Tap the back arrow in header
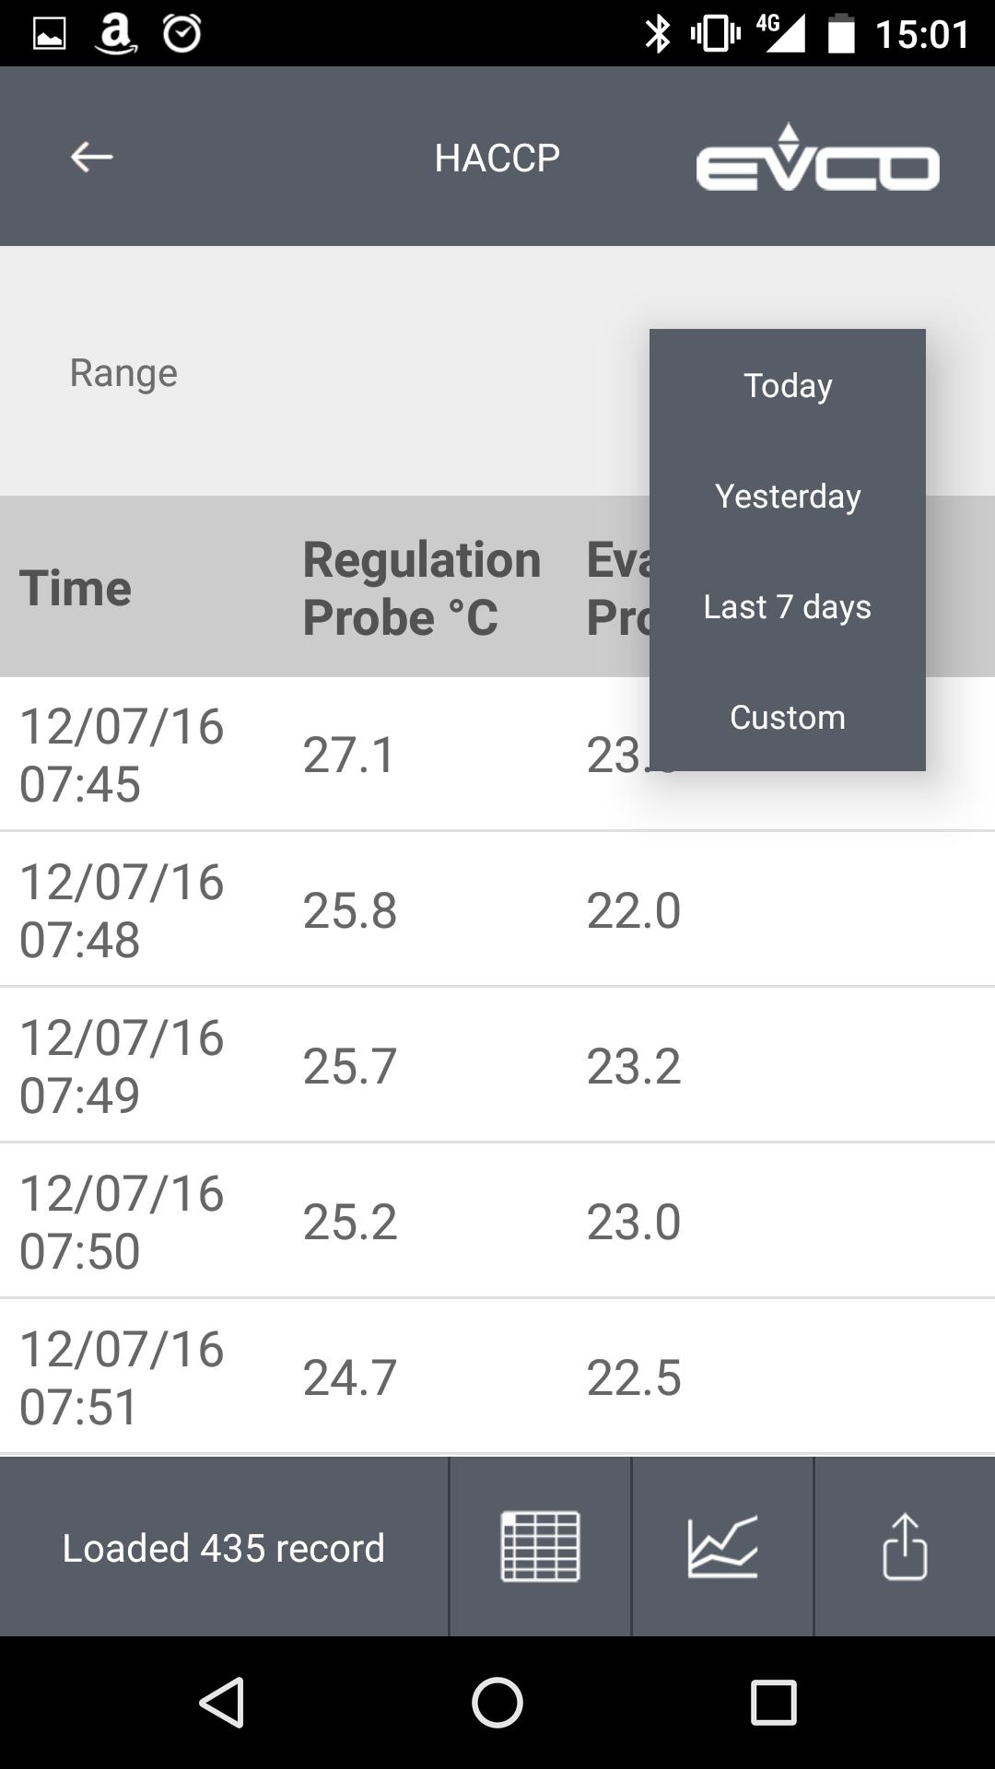This screenshot has width=995, height=1769. click(92, 158)
